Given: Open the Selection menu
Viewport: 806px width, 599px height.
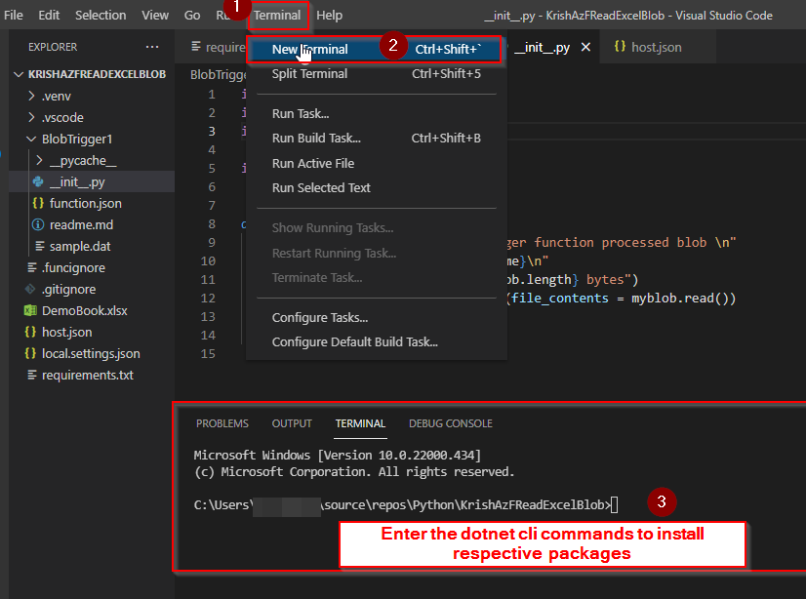Looking at the screenshot, I should [x=101, y=15].
